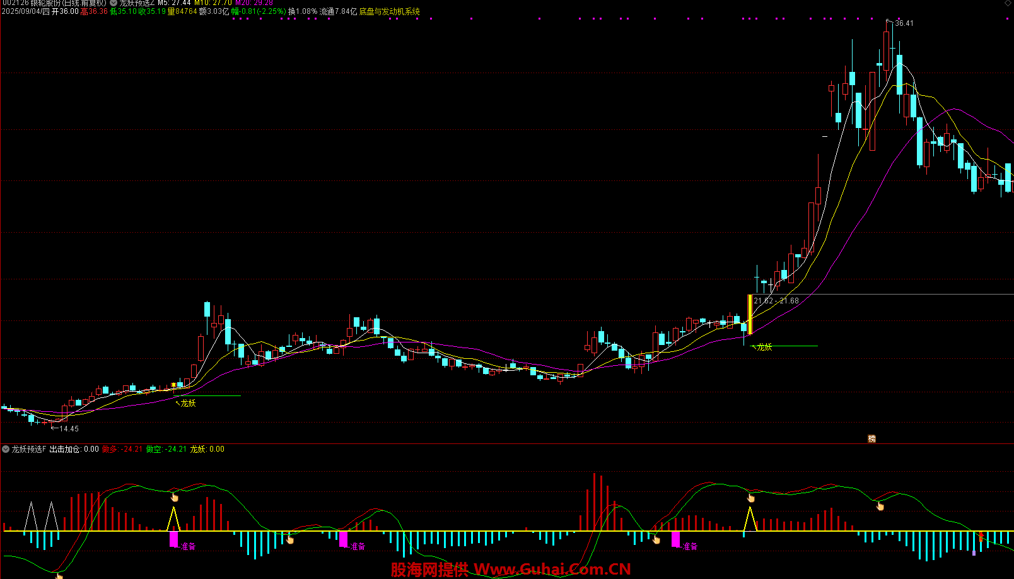The image size is (1014, 579).
Task: Click the first magenta 准备 signal label
Action: [x=188, y=546]
